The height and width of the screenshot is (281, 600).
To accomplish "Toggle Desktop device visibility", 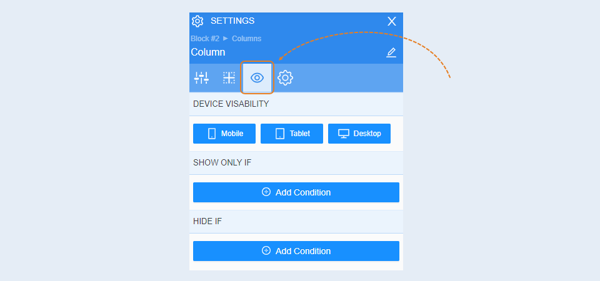I will point(359,134).
